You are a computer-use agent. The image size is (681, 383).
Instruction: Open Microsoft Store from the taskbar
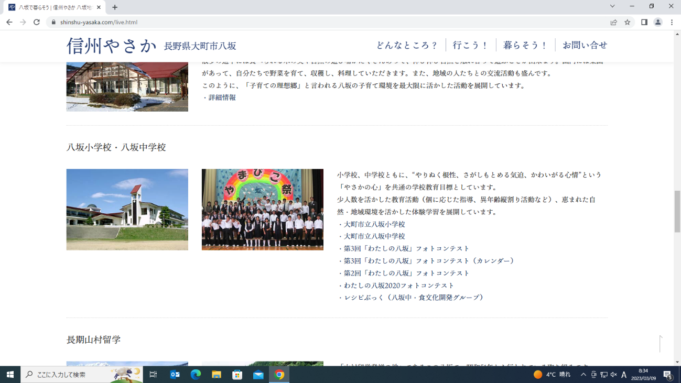(x=237, y=375)
